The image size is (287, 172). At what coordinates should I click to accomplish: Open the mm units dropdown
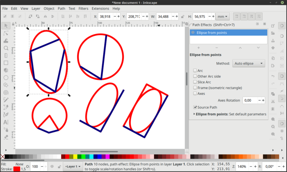[x=223, y=17]
